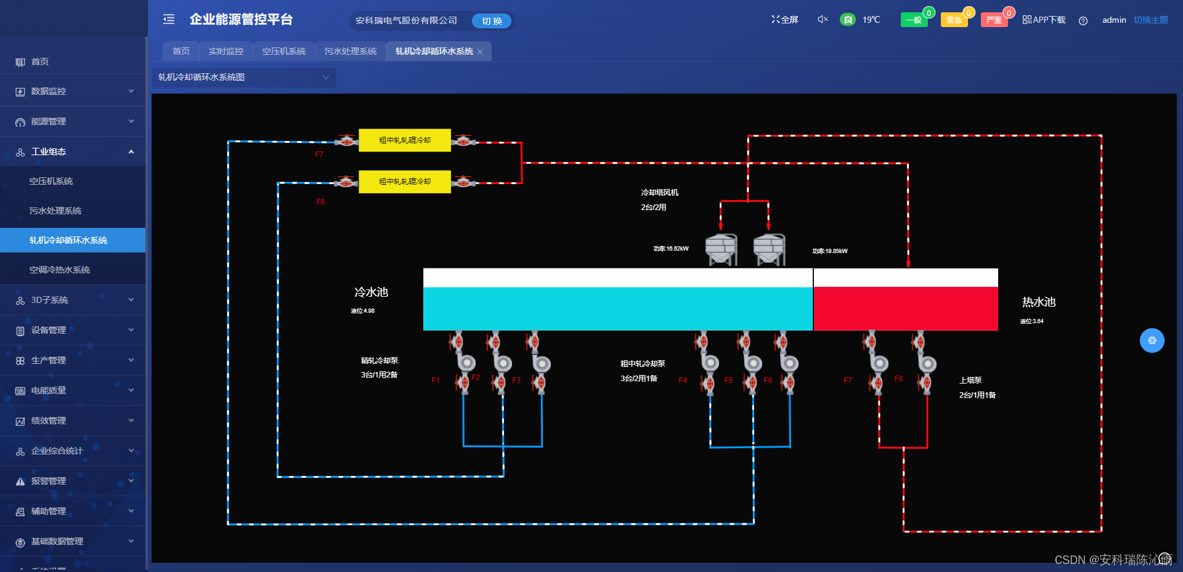Click the 液位:3.64 hot pool value
The height and width of the screenshot is (572, 1183).
[x=1032, y=321]
